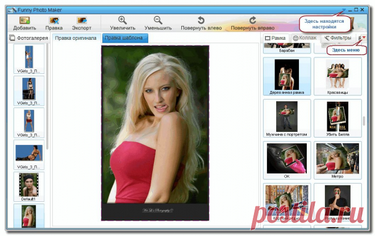Click the Экспорт export icon
This screenshot has width=375, height=236.
[x=82, y=20]
